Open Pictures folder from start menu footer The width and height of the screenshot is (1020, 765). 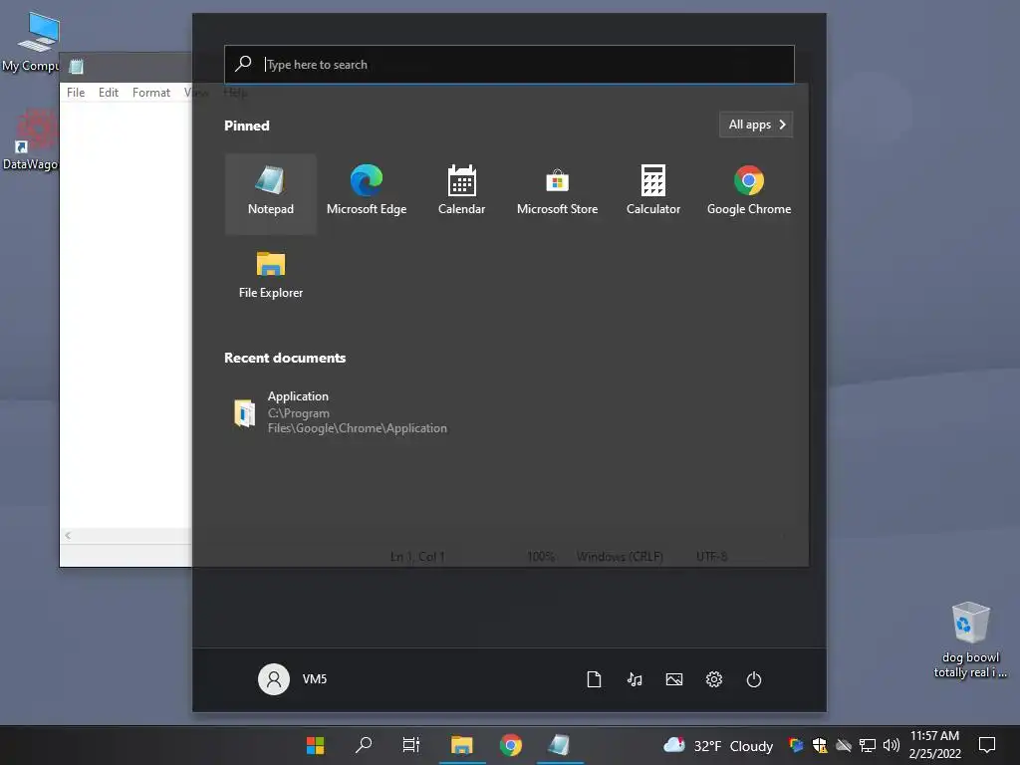pyautogui.click(x=674, y=679)
